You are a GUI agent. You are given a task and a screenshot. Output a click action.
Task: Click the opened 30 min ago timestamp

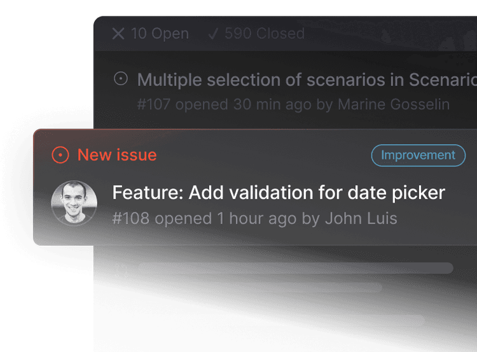244,104
